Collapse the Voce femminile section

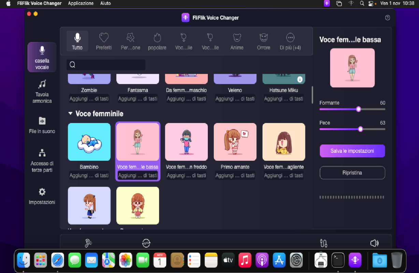pos(70,114)
